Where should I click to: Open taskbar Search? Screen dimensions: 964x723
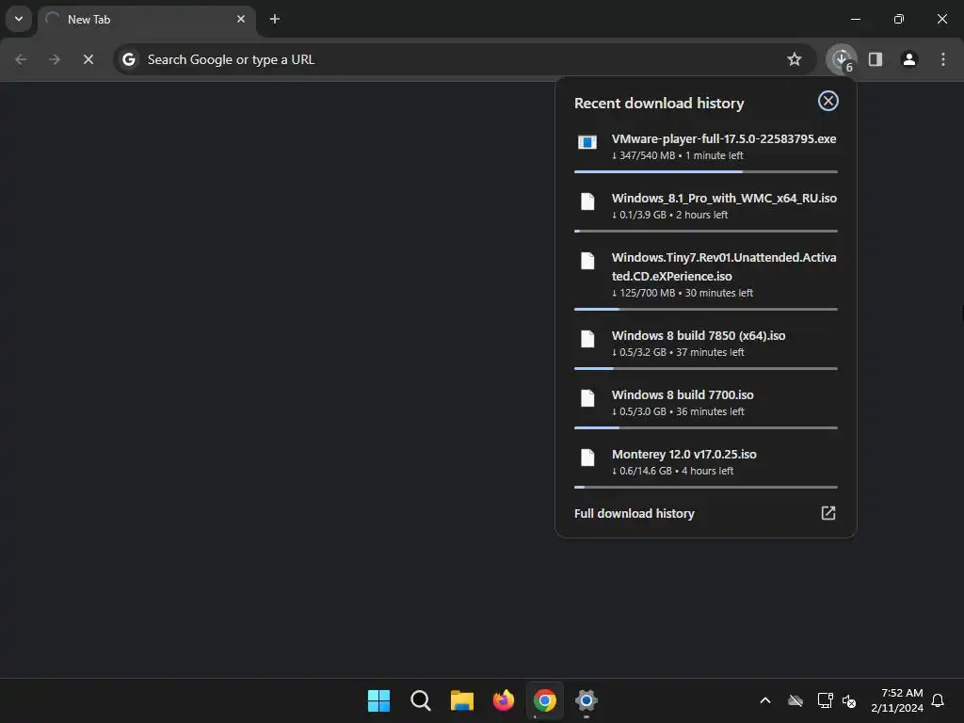(421, 700)
